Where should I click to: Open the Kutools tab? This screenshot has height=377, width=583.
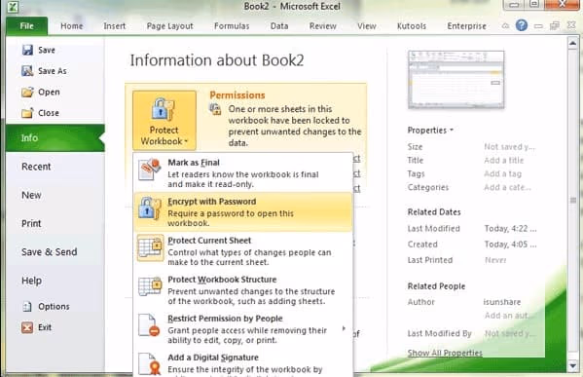412,26
